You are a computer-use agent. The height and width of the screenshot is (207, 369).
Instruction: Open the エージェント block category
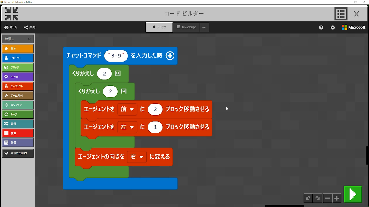18,86
